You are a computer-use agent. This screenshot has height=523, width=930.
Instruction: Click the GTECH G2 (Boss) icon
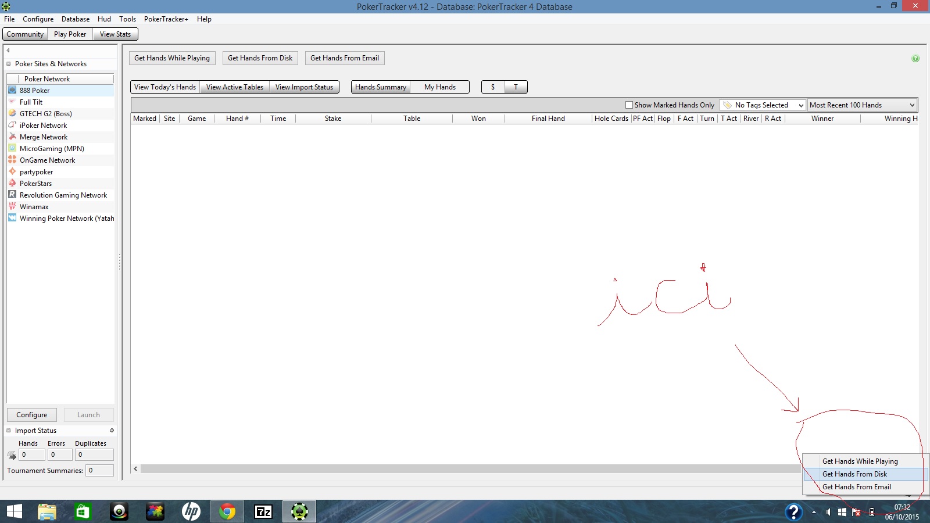[x=12, y=113]
